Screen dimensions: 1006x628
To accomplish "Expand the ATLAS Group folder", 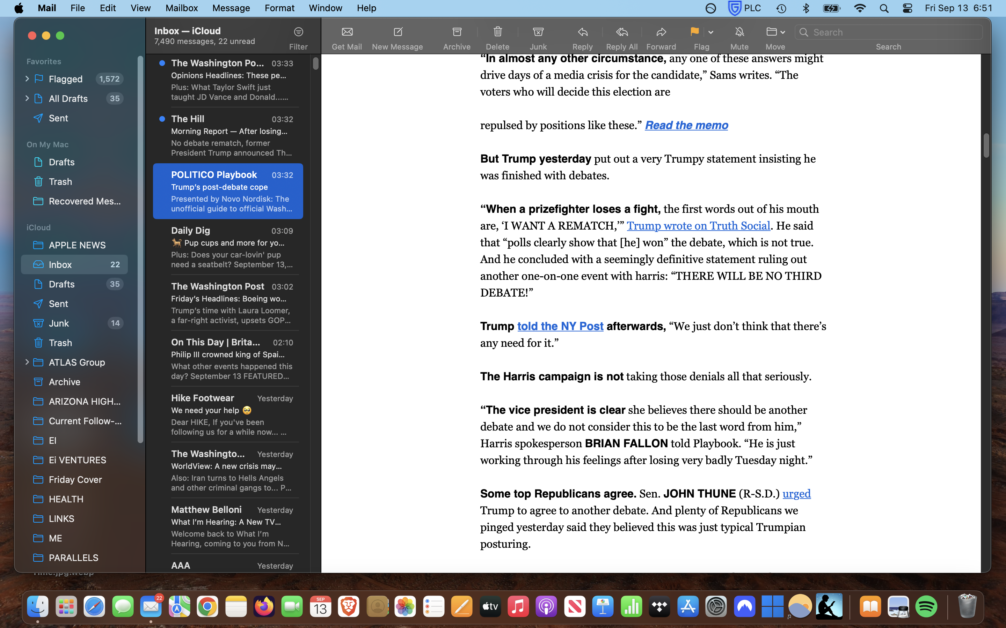I will pyautogui.click(x=27, y=362).
